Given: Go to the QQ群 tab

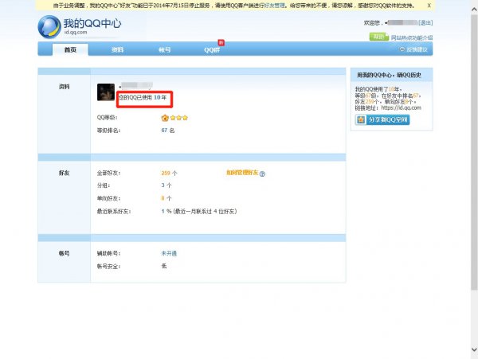Looking at the screenshot, I should point(212,50).
